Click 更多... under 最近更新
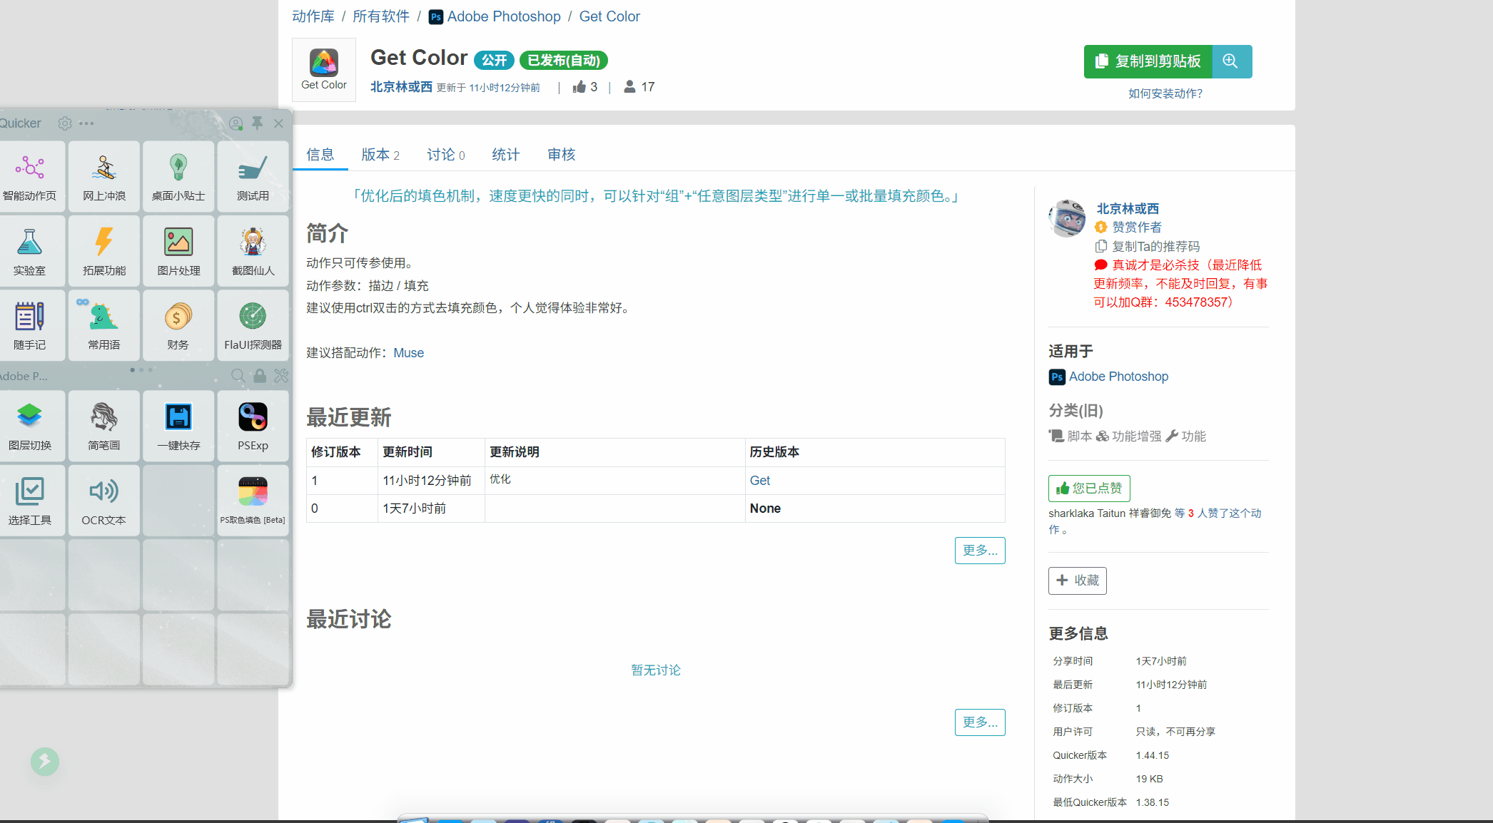 [980, 551]
